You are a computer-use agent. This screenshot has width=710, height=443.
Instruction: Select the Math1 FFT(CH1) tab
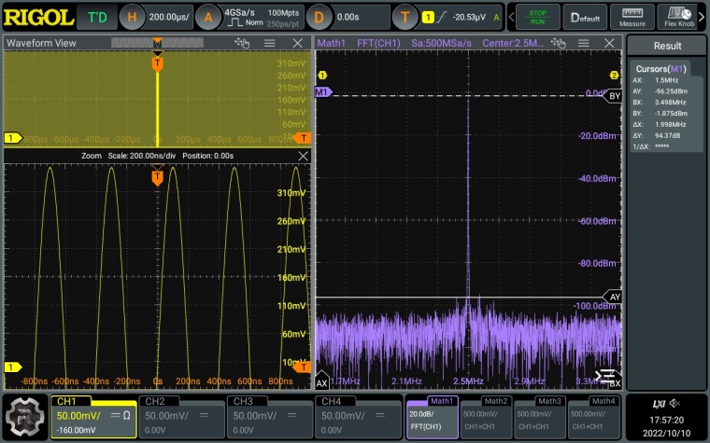[x=431, y=416]
